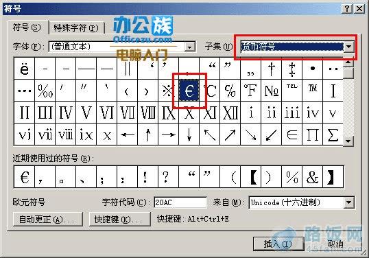This screenshot has height=258, width=369.
Task: Select the summation ∑ symbol
Action: pyautogui.click(x=333, y=134)
